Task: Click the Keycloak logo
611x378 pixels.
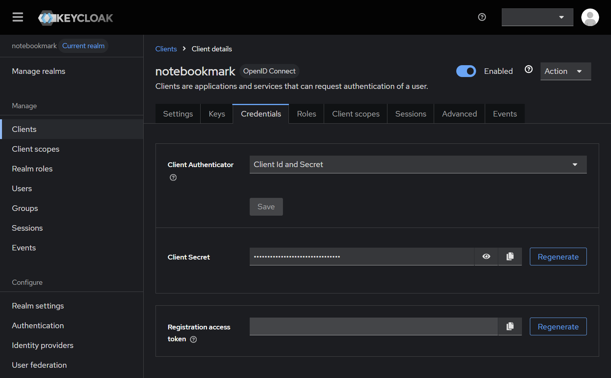Action: tap(76, 17)
